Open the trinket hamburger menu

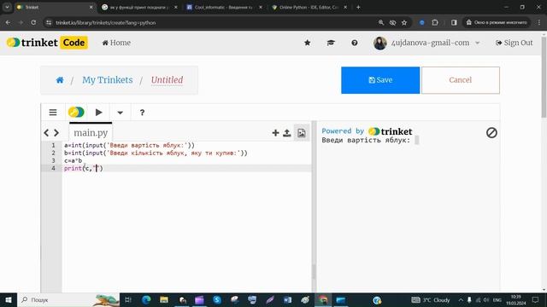tap(53, 113)
